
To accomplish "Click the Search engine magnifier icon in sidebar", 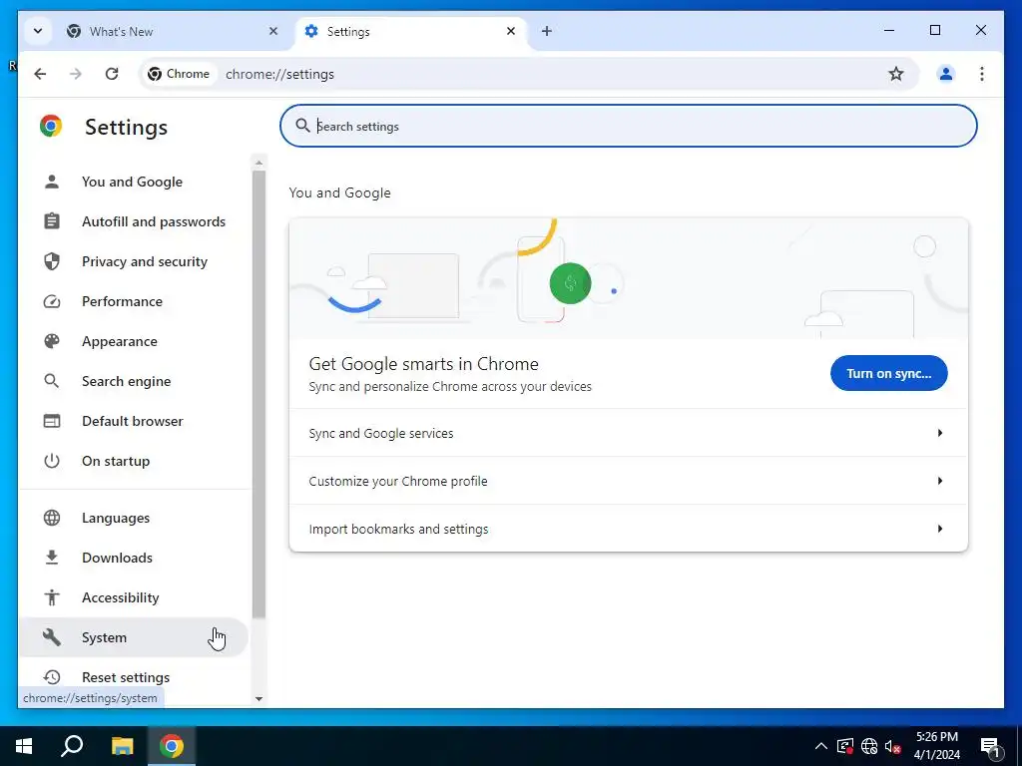I will point(52,381).
